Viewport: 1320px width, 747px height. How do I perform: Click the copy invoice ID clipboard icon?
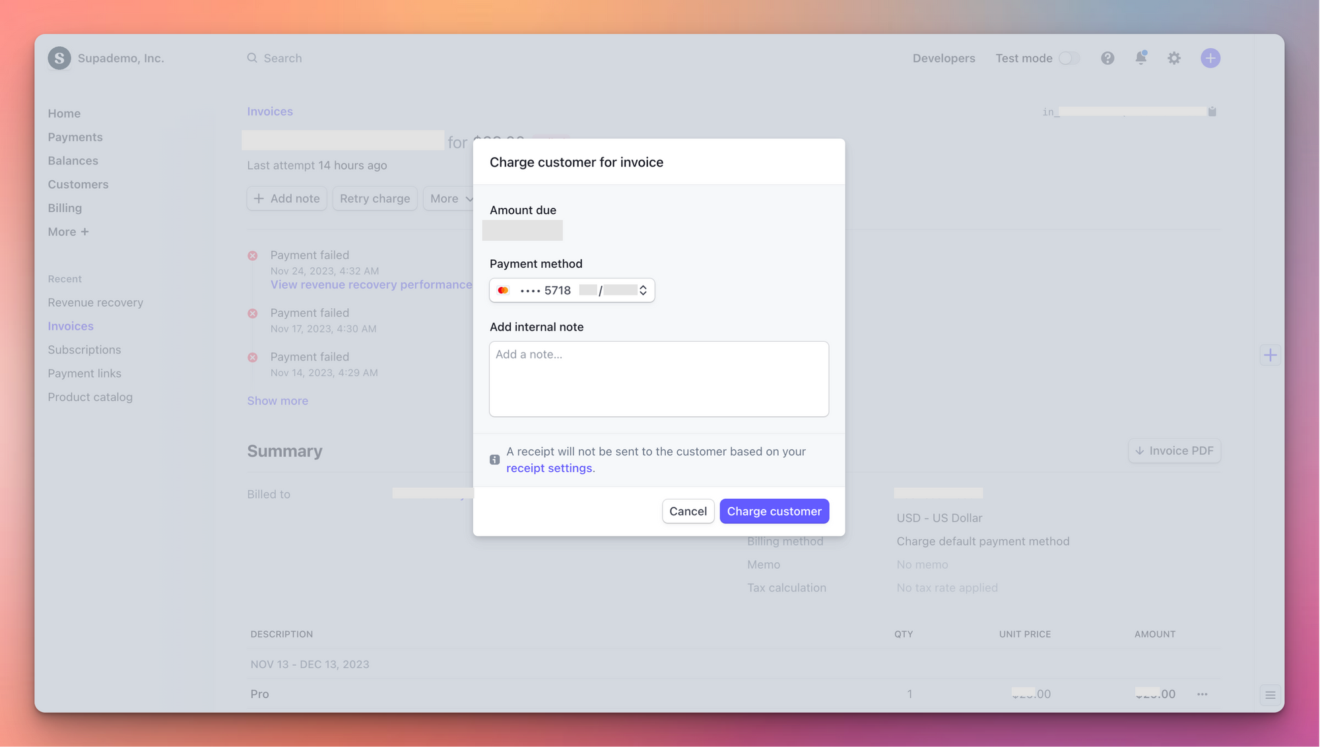1212,111
